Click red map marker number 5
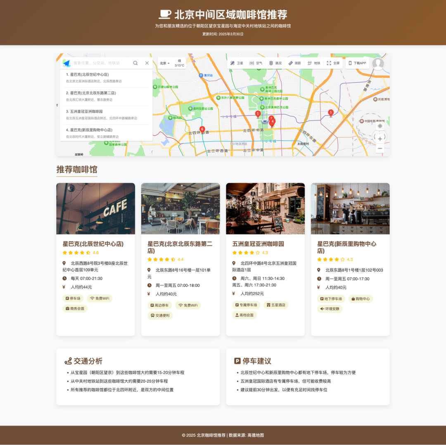The image size is (446, 445). [x=330, y=113]
